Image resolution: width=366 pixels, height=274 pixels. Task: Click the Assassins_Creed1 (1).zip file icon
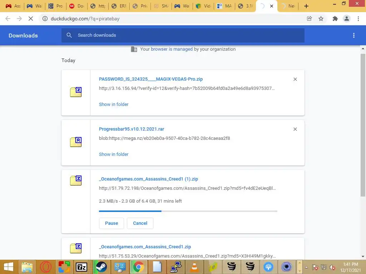pos(76,181)
